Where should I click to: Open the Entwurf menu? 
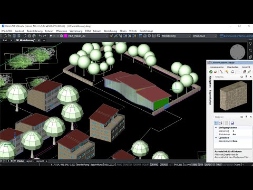coord(49,31)
